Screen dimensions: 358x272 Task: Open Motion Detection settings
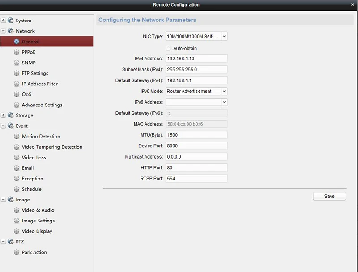[41, 137]
